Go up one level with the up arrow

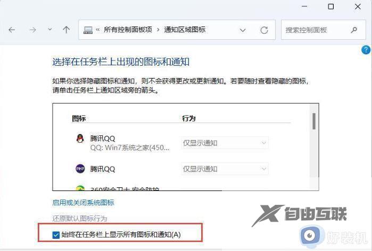click(x=66, y=30)
